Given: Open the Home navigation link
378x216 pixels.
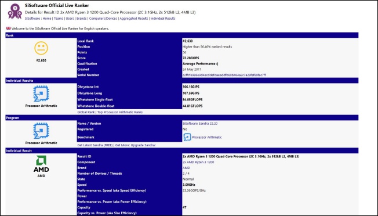Looking at the screenshot, I should [x=47, y=19].
